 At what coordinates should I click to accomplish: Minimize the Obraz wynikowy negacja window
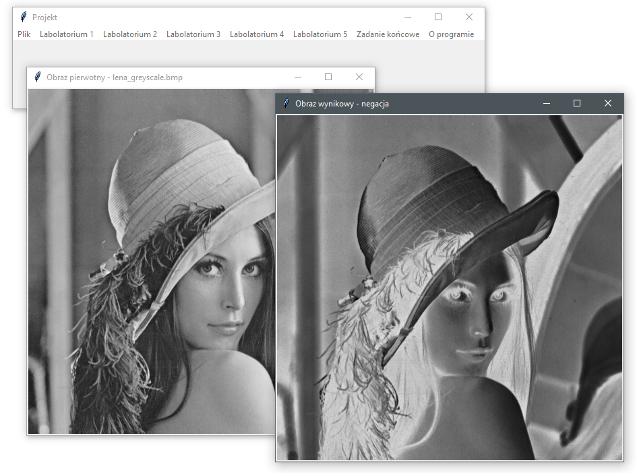(x=547, y=103)
